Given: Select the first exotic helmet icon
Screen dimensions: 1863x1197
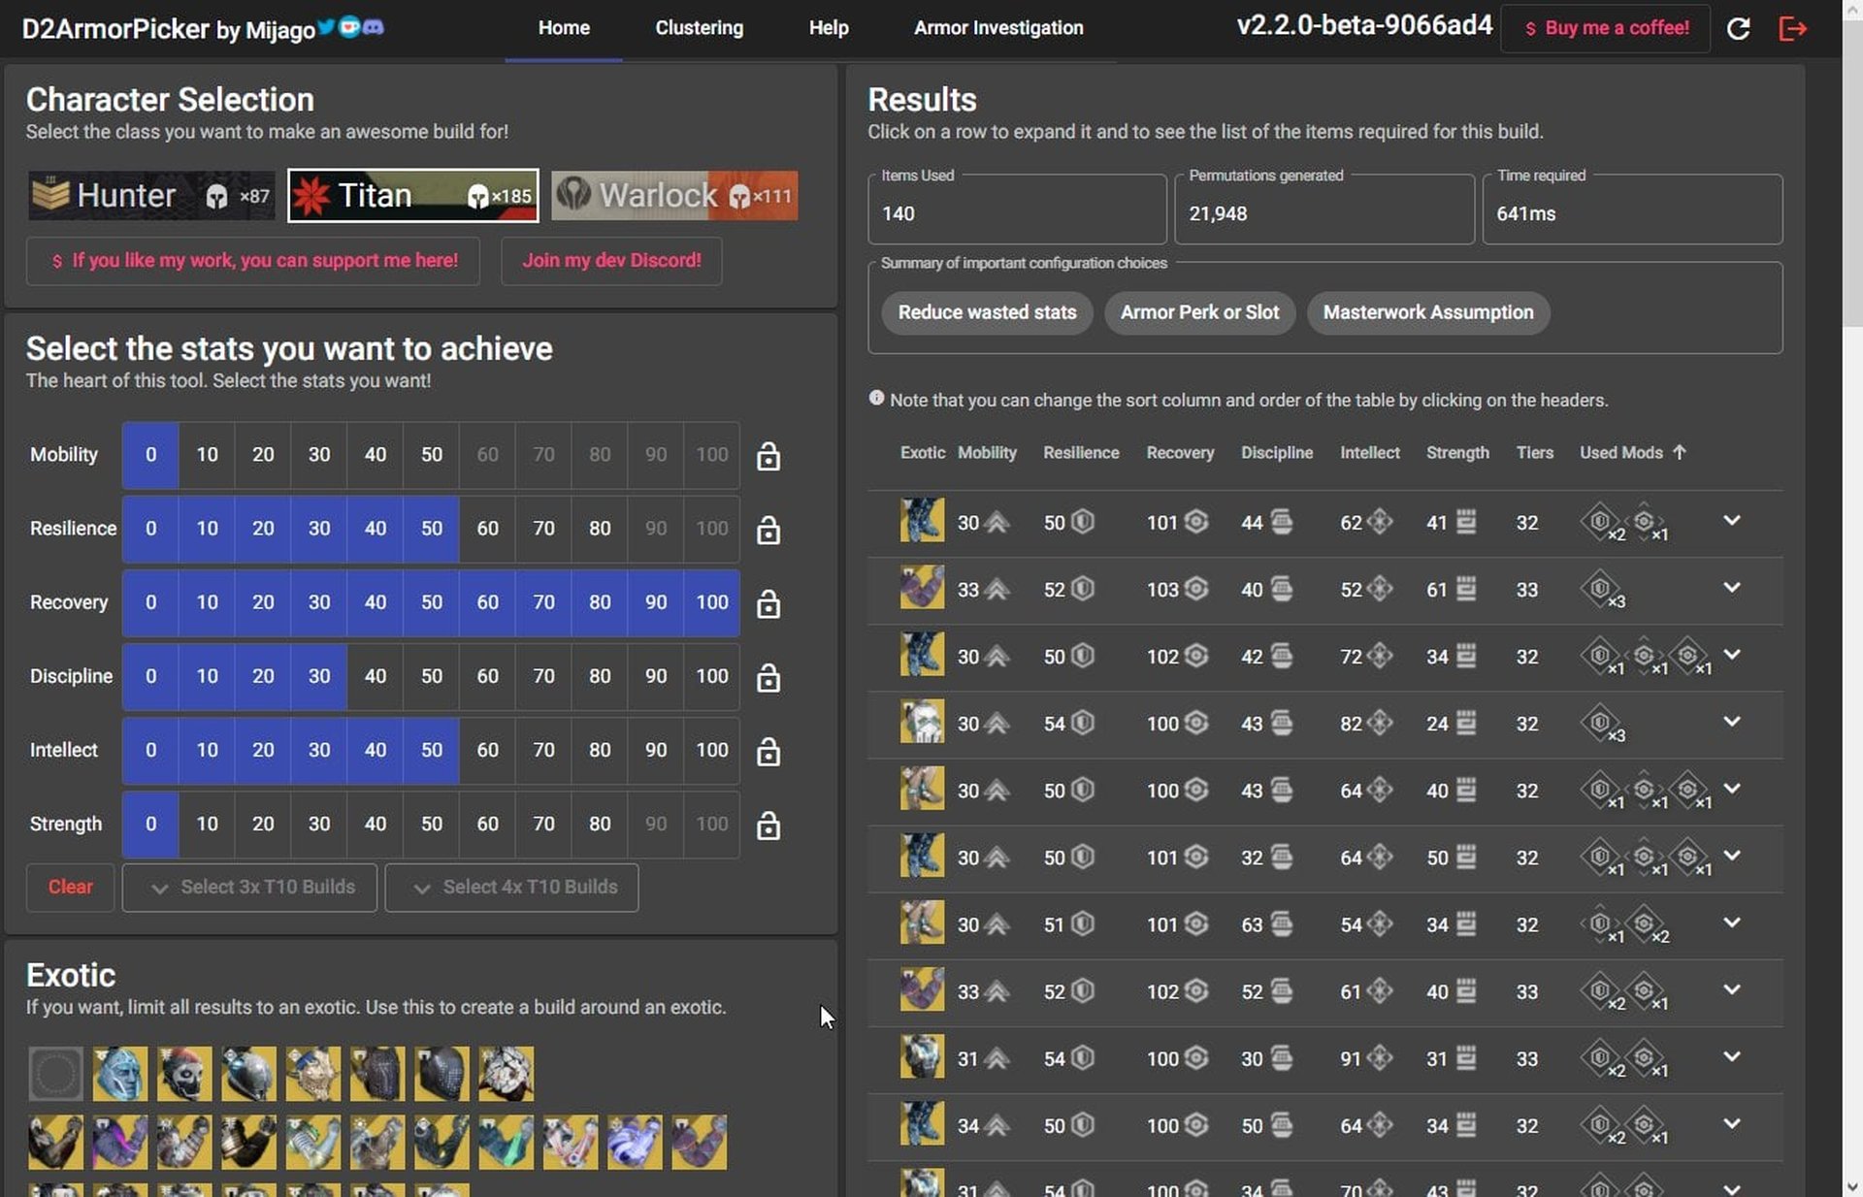Looking at the screenshot, I should 120,1074.
